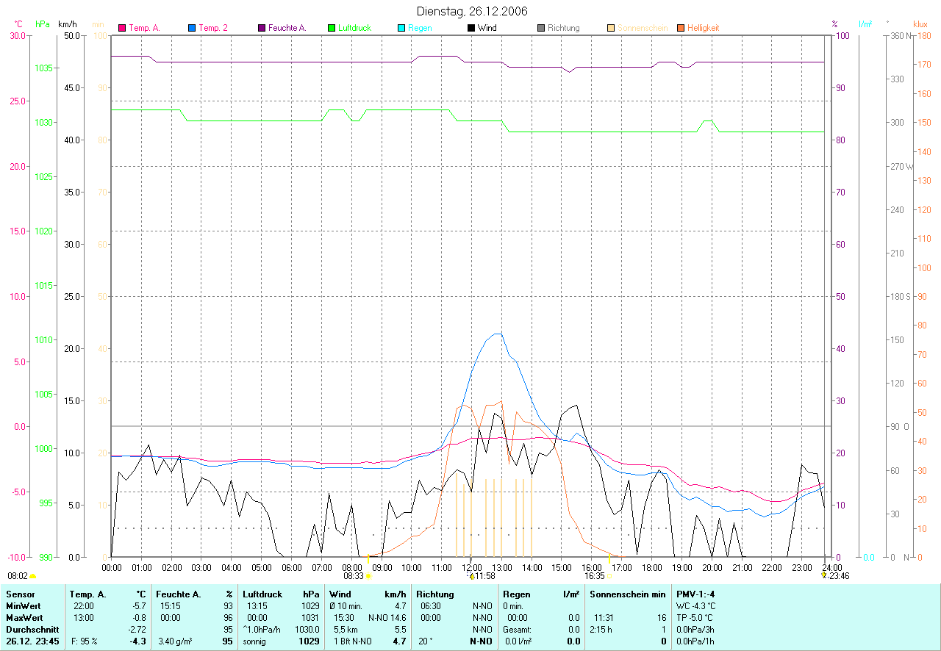
Task: Click the '180 S' label on the direction axis
Action: 901,296
